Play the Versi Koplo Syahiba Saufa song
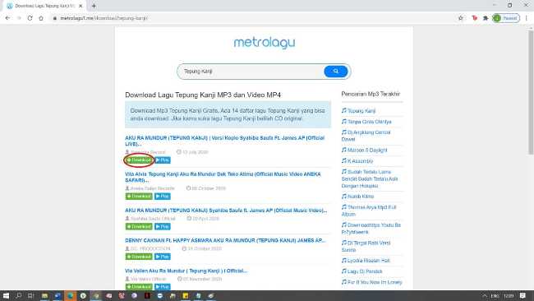This screenshot has width=534, height=301. pos(163,160)
